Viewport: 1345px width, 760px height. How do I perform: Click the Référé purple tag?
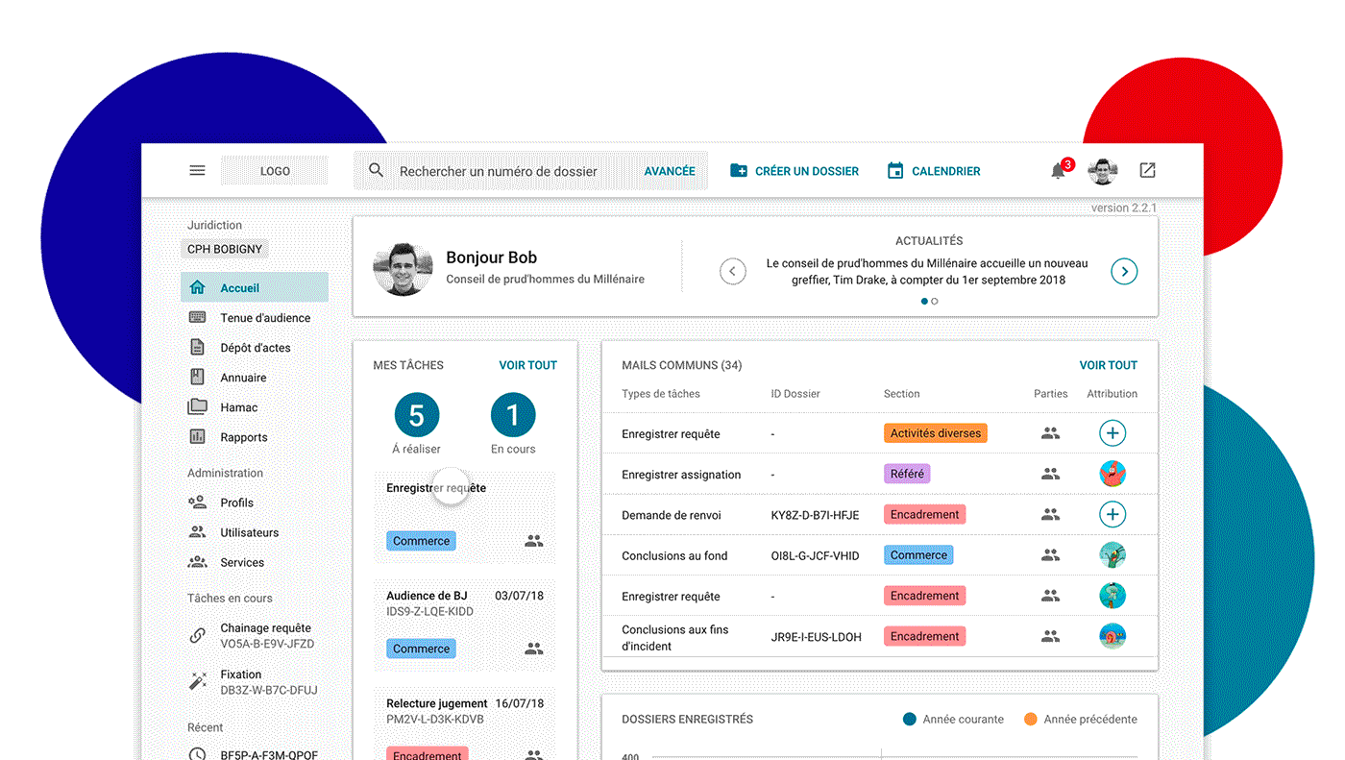pyautogui.click(x=907, y=474)
